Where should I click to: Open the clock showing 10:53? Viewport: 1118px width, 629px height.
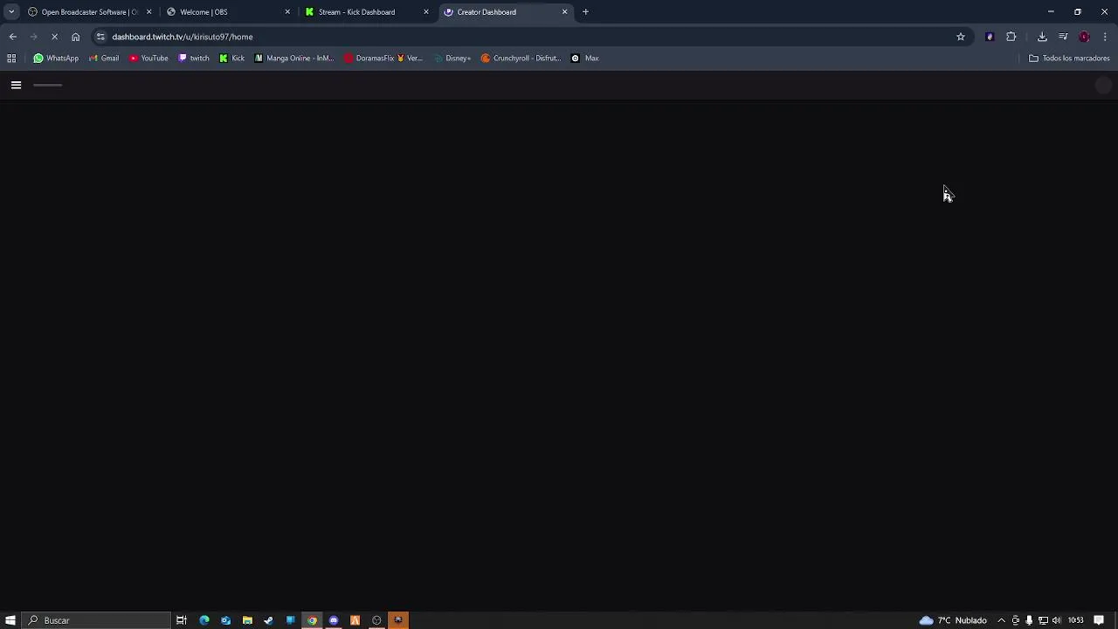(x=1075, y=620)
